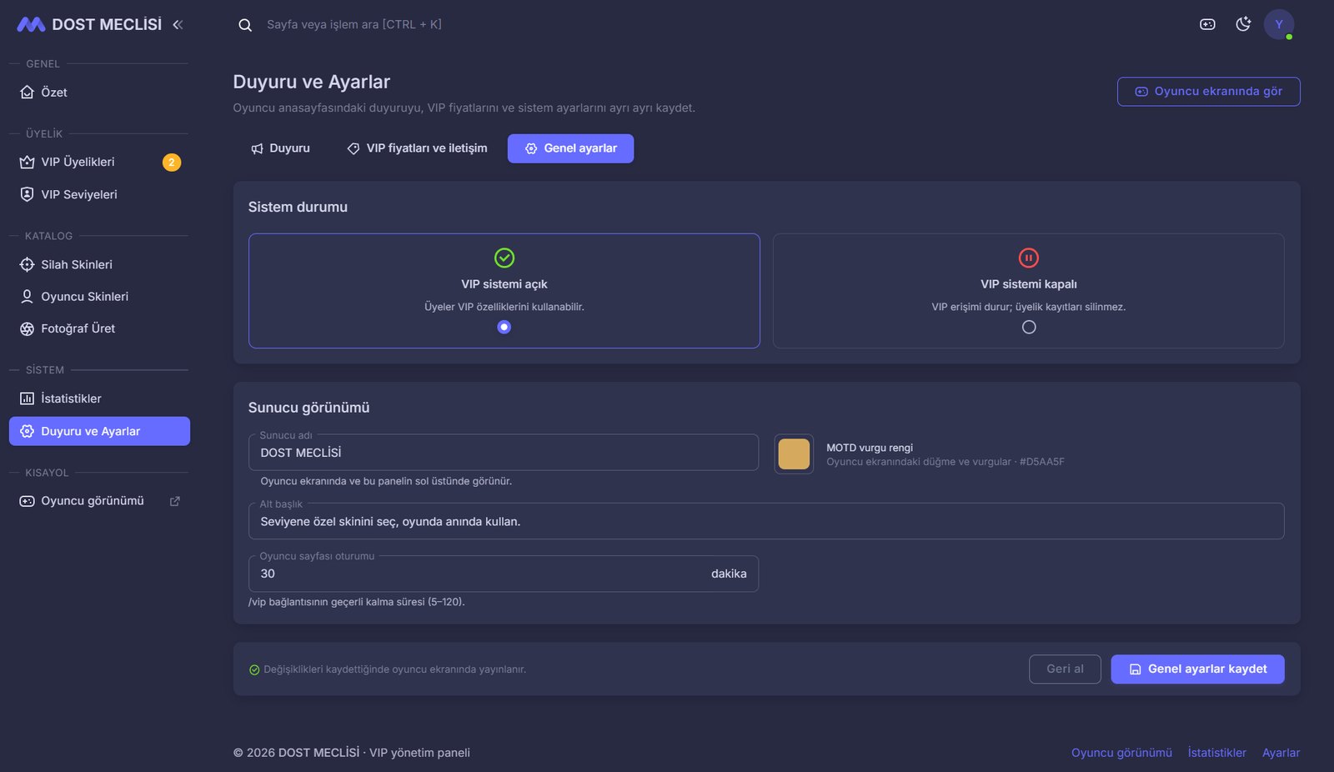
Task: Open footer İstatistikler link
Action: pyautogui.click(x=1216, y=753)
